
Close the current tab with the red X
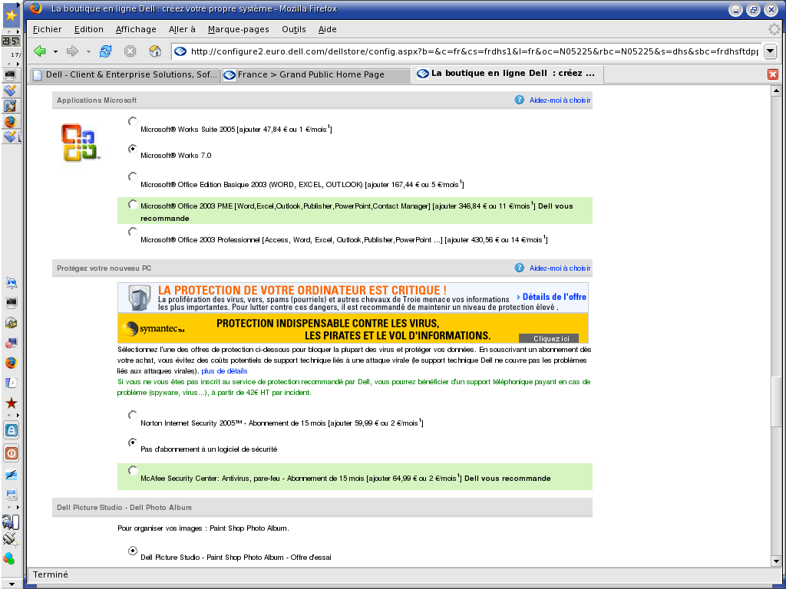coord(772,74)
